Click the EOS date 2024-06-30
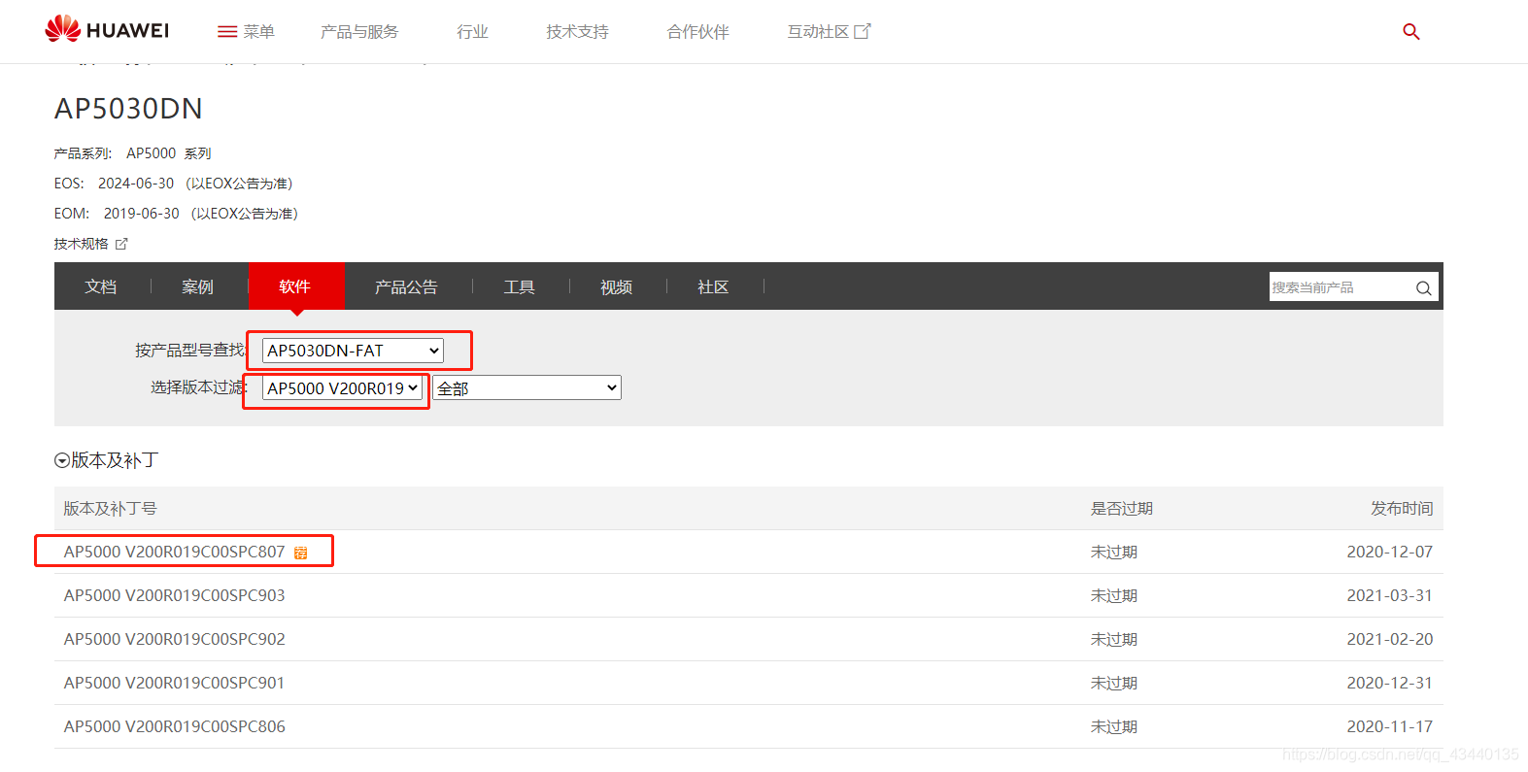 coord(136,184)
